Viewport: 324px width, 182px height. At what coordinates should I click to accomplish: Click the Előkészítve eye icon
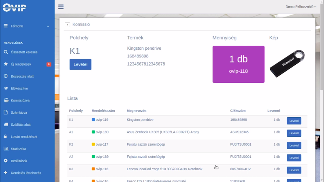tap(6, 88)
